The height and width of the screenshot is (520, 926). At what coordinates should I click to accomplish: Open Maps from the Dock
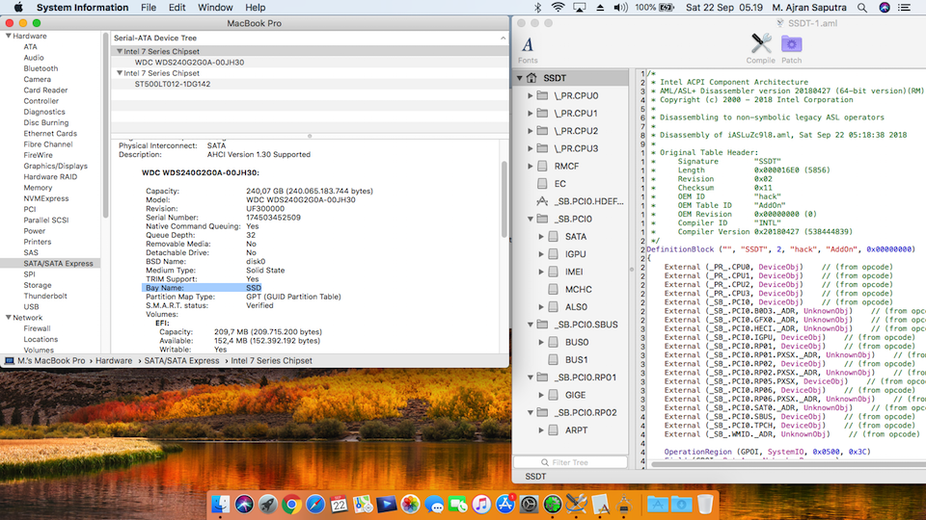point(363,504)
